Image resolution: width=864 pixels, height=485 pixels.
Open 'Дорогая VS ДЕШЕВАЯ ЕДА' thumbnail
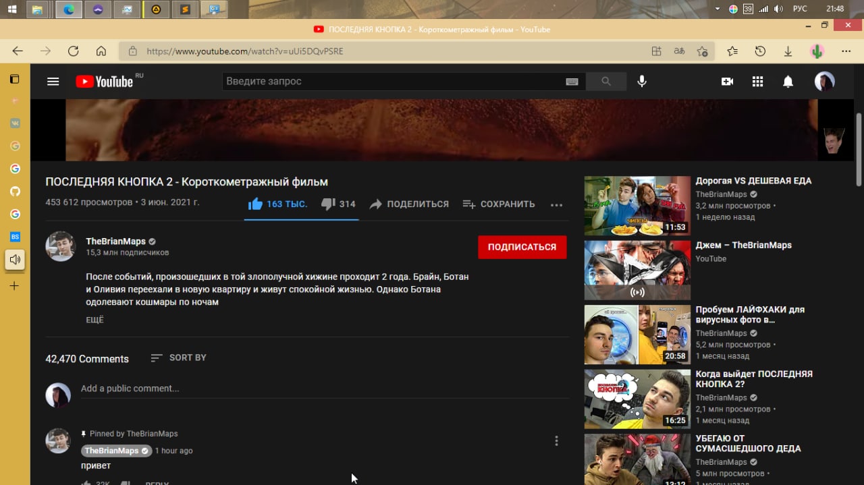tap(637, 206)
